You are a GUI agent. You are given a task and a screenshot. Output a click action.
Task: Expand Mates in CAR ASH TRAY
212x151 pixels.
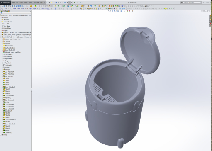[x=2, y=39]
